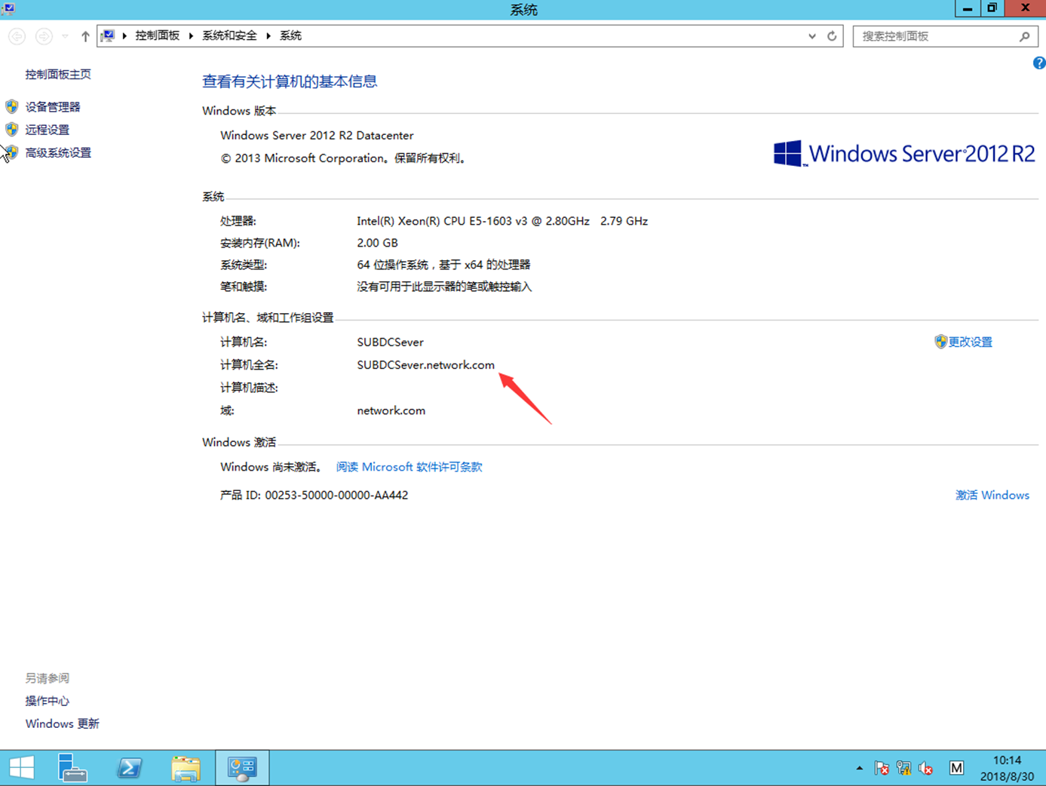This screenshot has width=1046, height=786.
Task: Expand the arrow after 控制面板 breadcrumb
Action: 191,35
